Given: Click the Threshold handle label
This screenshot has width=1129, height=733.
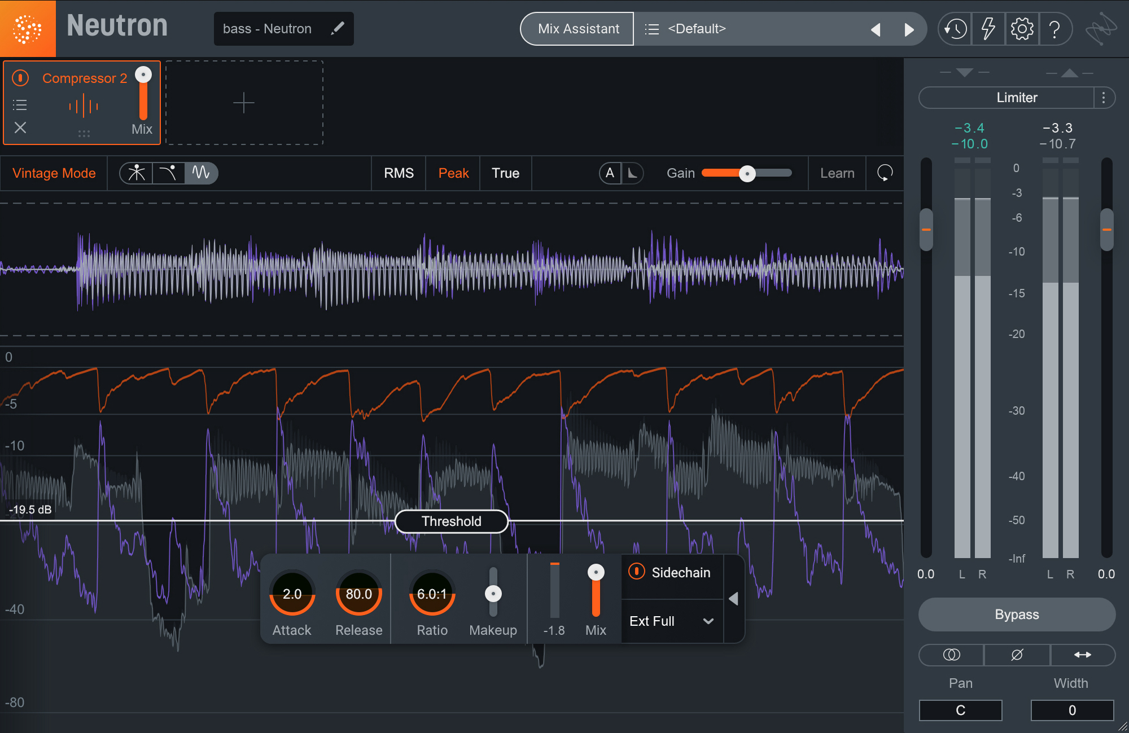Looking at the screenshot, I should coord(452,521).
